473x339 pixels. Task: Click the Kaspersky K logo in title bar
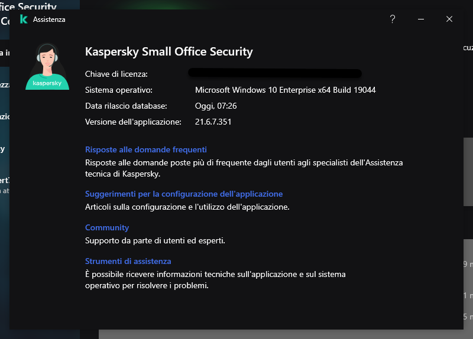point(24,19)
